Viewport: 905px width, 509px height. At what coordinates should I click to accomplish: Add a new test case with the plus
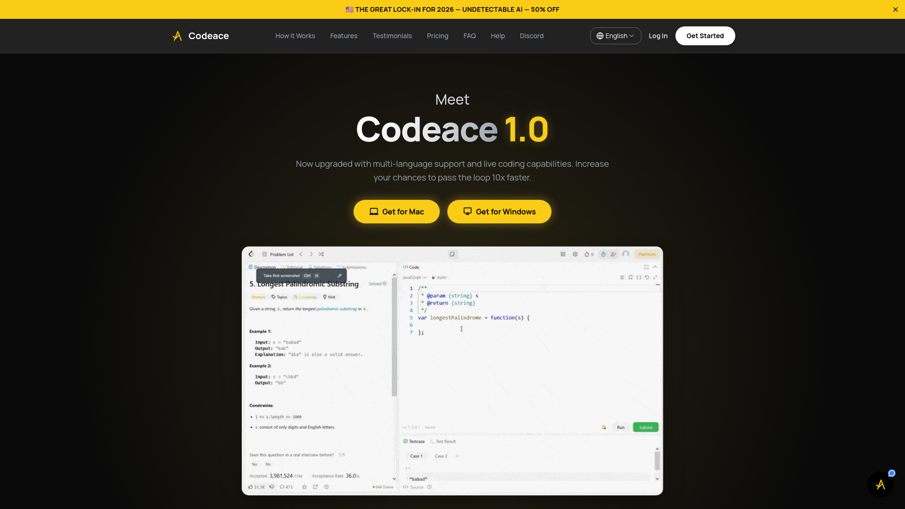coord(457,456)
